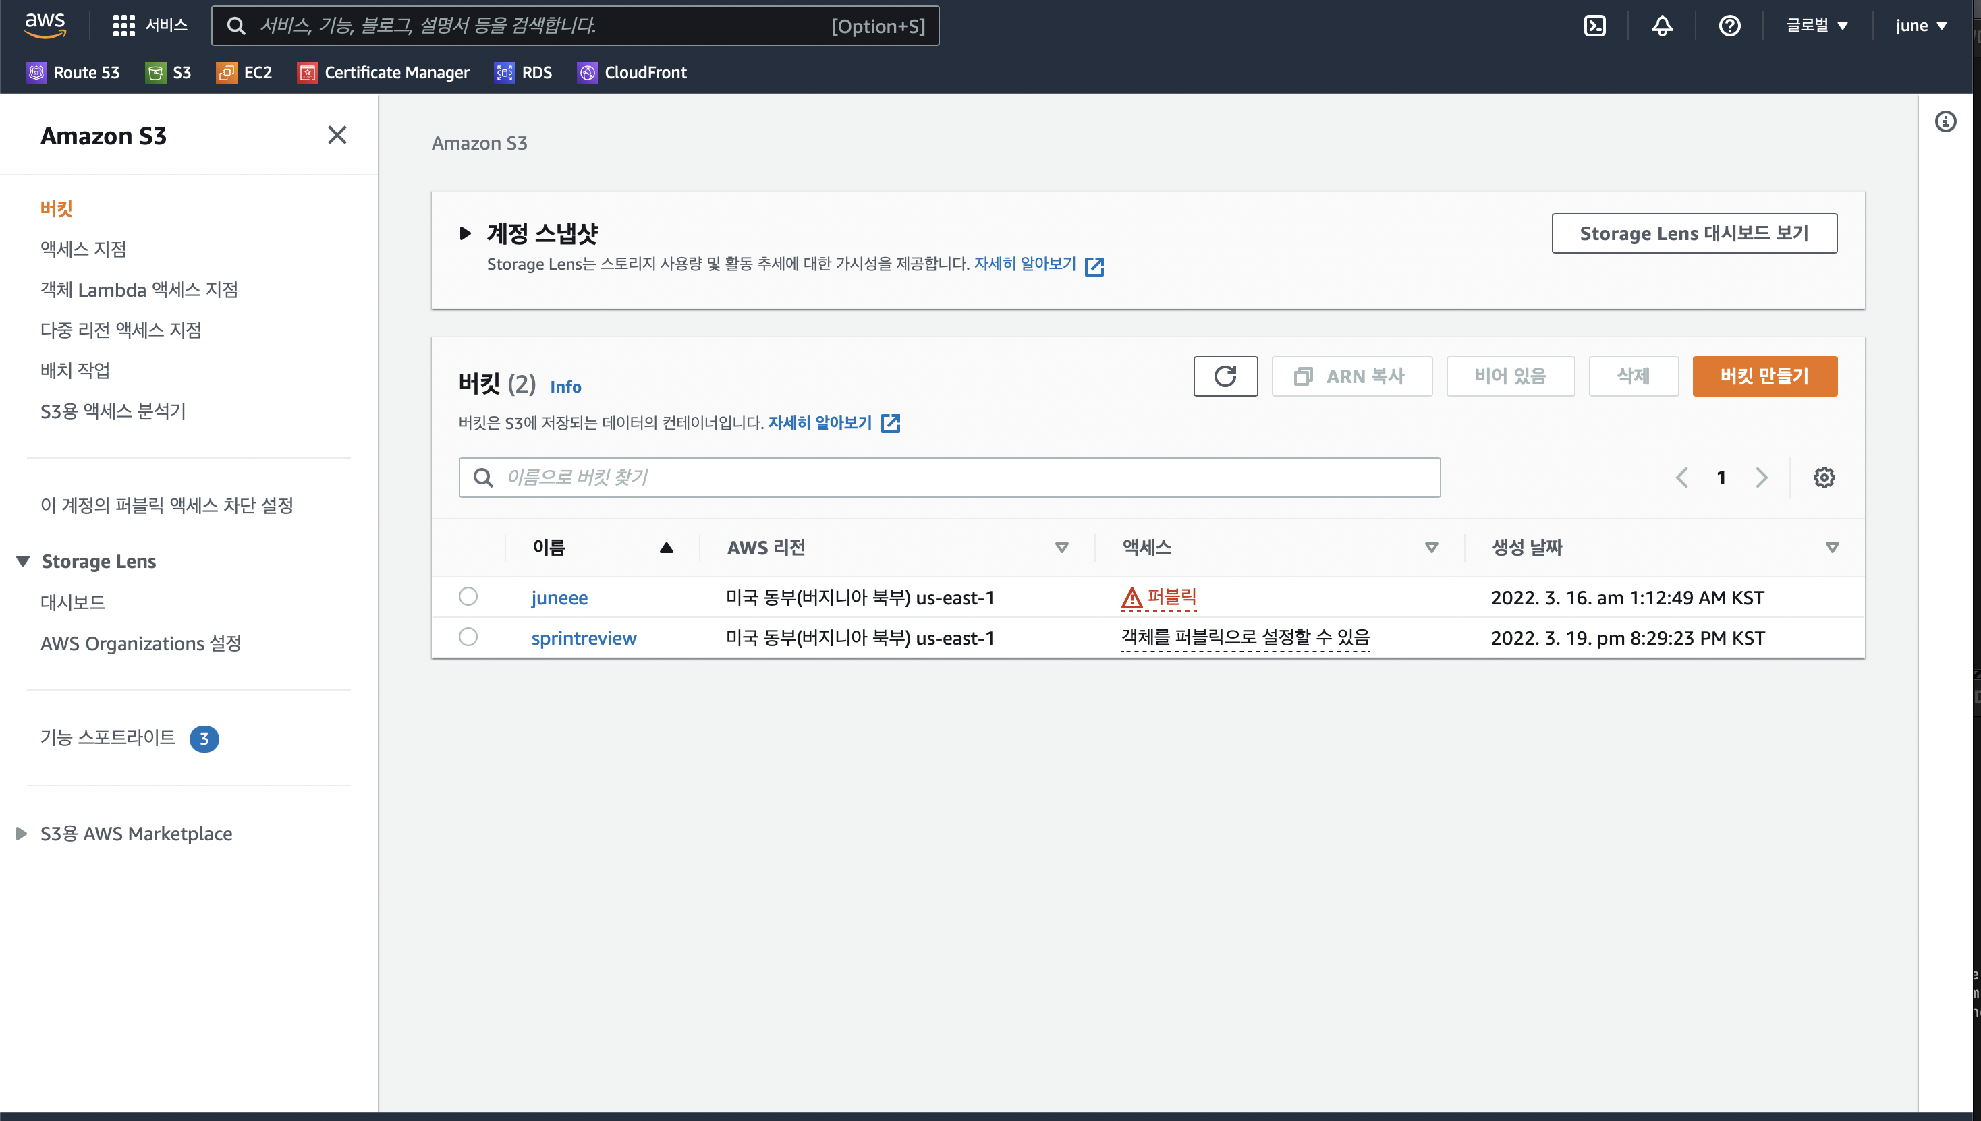
Task: Focus the 이름으로 버킷 찾기 search field
Action: 949,478
